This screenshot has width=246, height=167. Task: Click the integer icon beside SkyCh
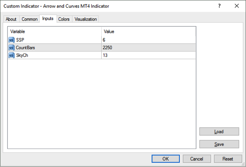coord(12,55)
